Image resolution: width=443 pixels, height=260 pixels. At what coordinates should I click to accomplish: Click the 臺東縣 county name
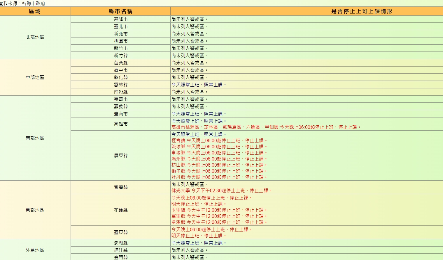pos(121,232)
